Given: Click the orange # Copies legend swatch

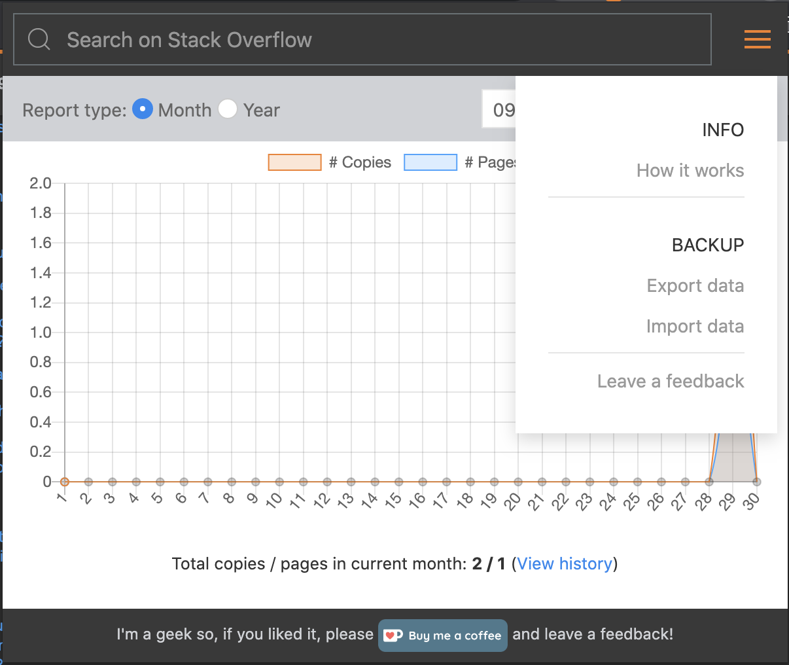Looking at the screenshot, I should (x=294, y=162).
